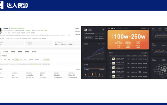The image size is (167, 105).
Task: Click the product table vertical scrollbar
Action: pyautogui.click(x=148, y=60)
